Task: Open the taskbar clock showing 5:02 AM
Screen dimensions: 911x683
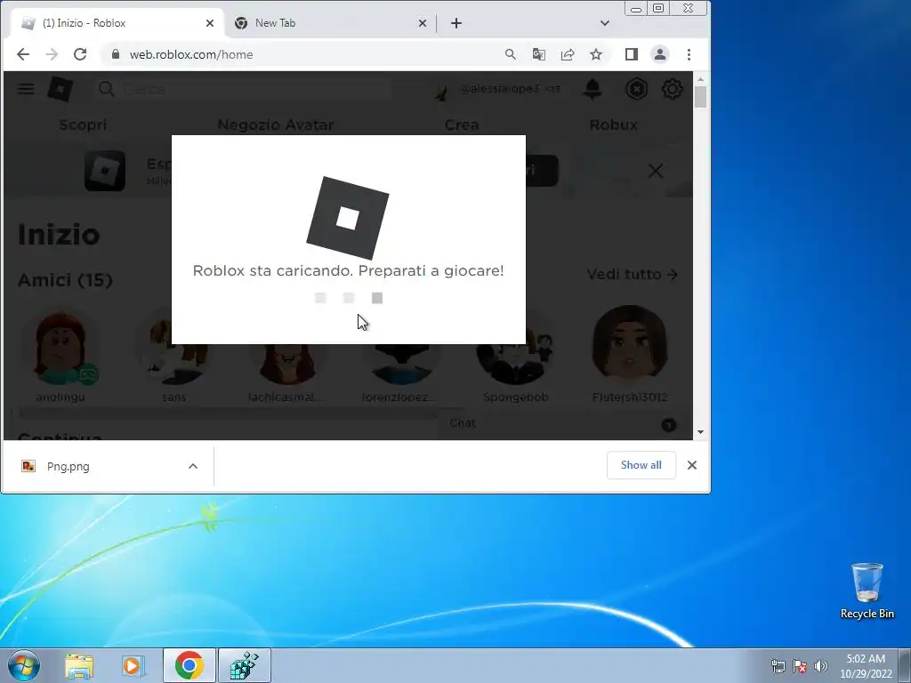Action: [x=866, y=666]
